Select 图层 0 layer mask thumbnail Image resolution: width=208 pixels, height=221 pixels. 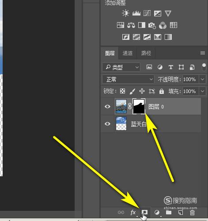tap(139, 106)
